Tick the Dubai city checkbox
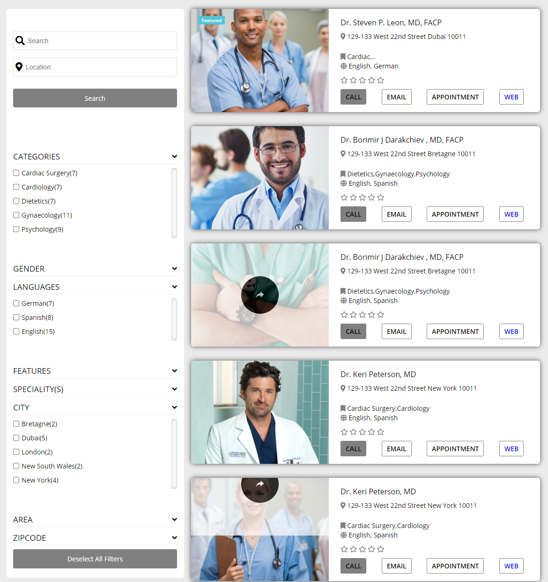548x582 pixels. coord(16,438)
